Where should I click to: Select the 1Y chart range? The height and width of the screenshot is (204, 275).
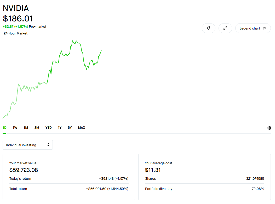click(x=60, y=127)
